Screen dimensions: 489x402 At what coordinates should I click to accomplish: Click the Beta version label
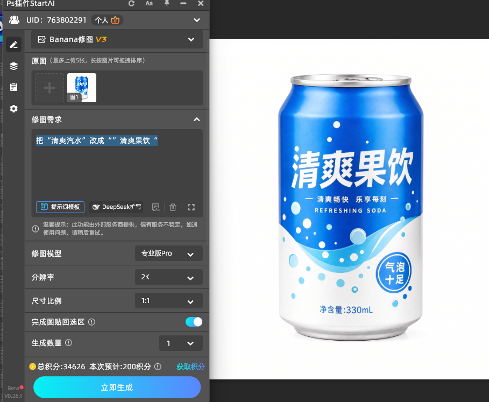tap(13, 389)
